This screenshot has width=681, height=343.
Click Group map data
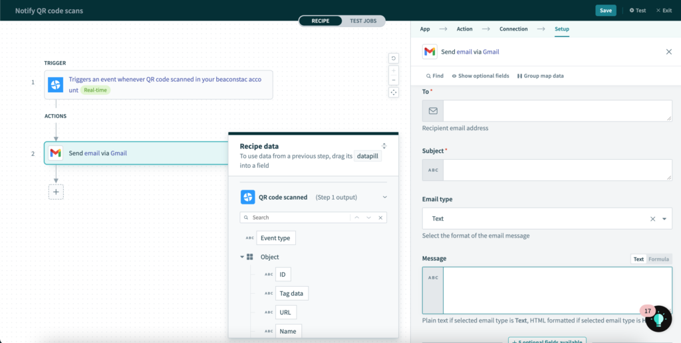[540, 76]
